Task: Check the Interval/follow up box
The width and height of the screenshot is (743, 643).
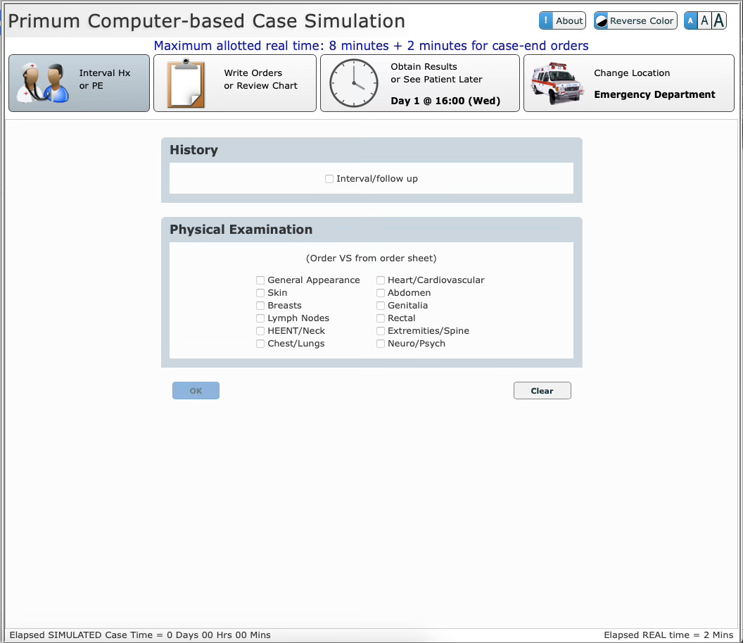Action: click(329, 178)
